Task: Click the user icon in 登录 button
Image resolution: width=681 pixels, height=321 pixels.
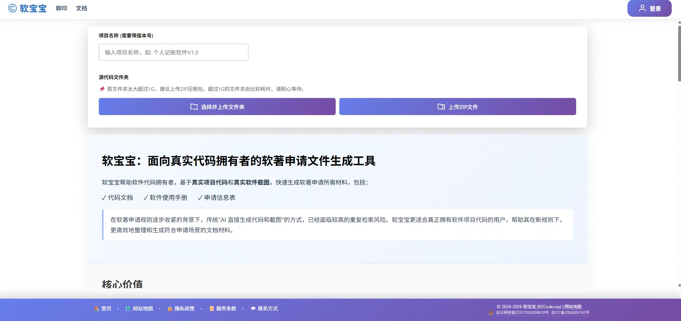Action: 642,8
